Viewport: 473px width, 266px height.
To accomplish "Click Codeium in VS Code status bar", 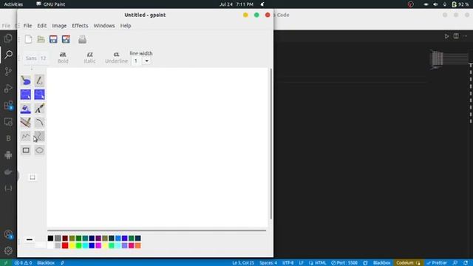I will [x=408, y=263].
